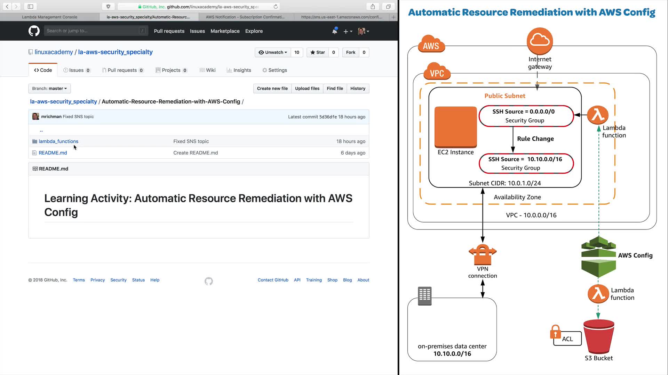Click the privacy shield icon in toolbar

point(108,7)
